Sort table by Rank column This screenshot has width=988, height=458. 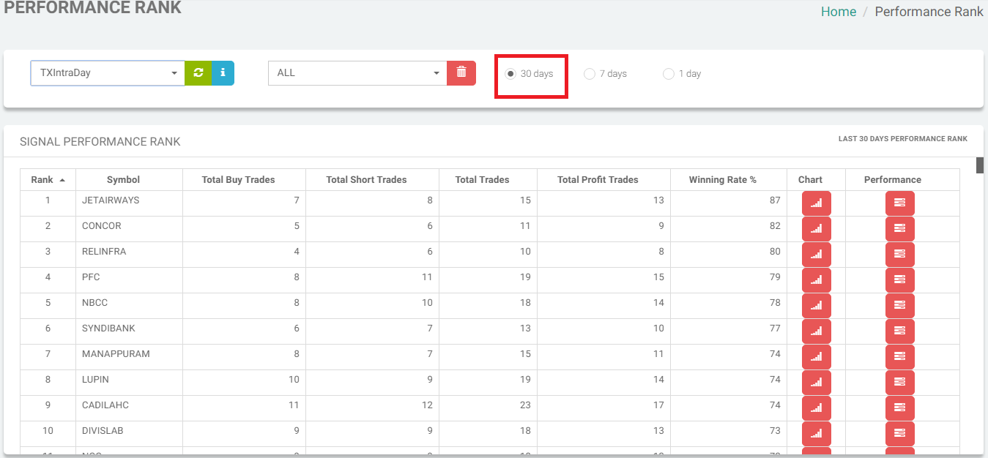[48, 180]
